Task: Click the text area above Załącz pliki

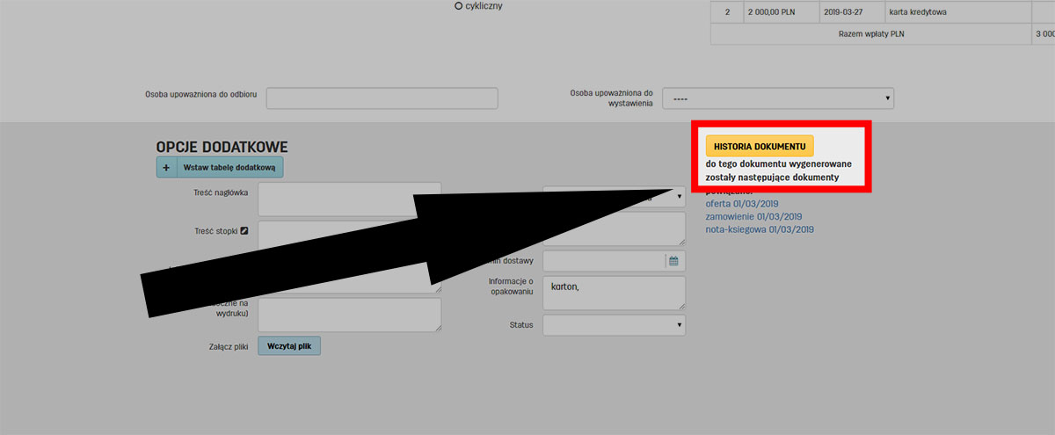Action: 348,315
